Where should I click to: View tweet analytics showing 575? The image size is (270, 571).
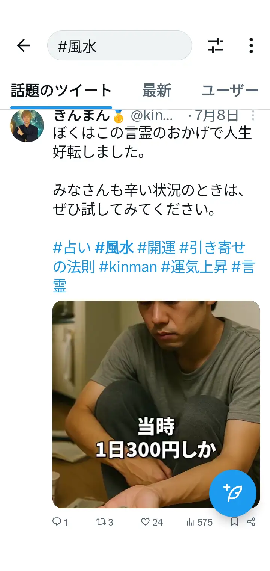[199, 522]
